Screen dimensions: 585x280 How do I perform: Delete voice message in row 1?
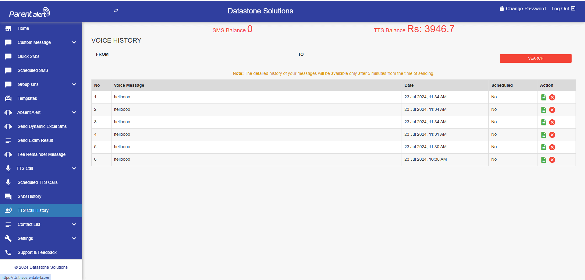[x=552, y=97]
